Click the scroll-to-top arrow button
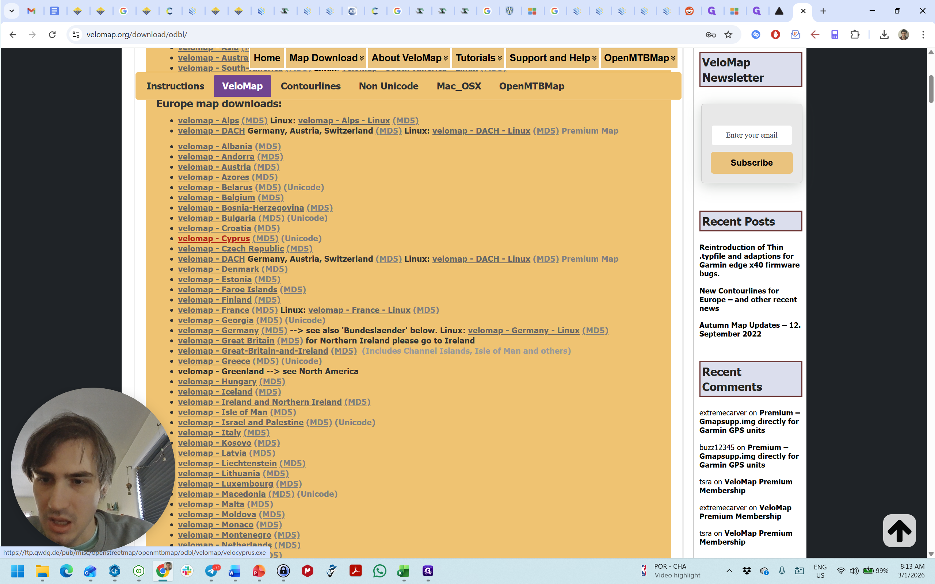The height and width of the screenshot is (584, 935). (899, 530)
